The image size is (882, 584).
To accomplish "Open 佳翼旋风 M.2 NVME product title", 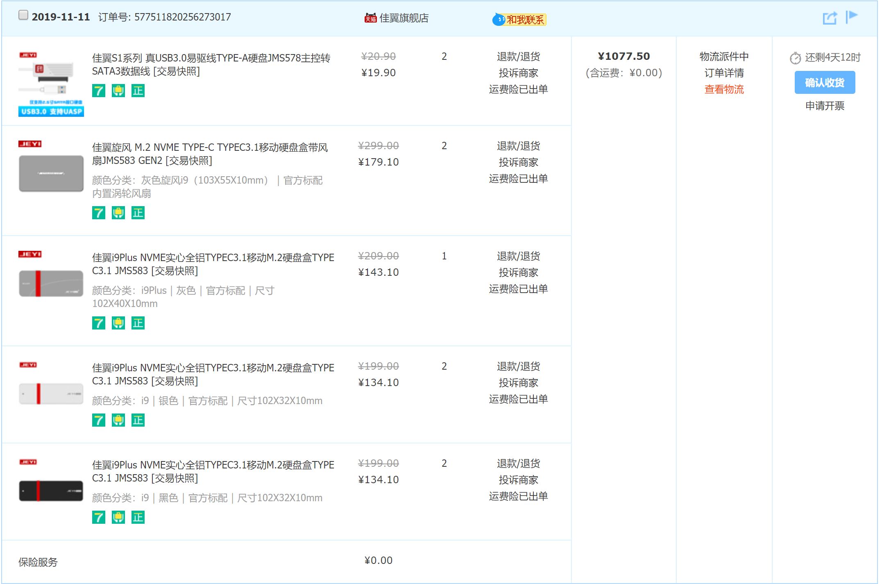I will [210, 154].
